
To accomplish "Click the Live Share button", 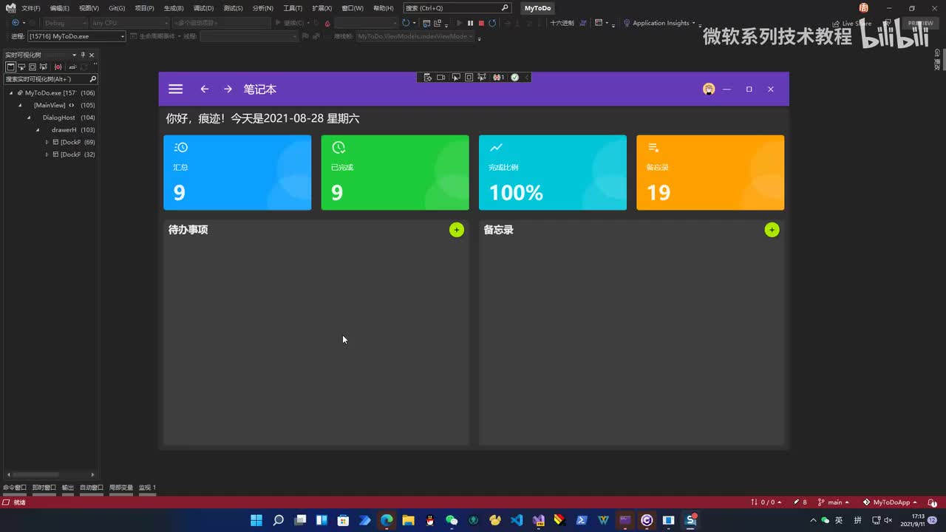I will (x=851, y=23).
